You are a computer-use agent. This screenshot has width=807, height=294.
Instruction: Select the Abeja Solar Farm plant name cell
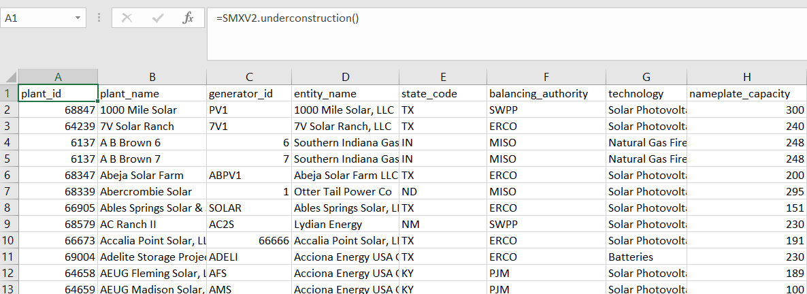152,175
